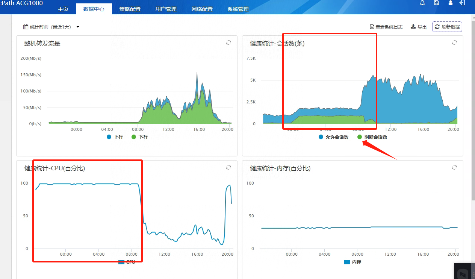Screen dimensions: 475x279
Task: Click the notification bell icon
Action: 422,3
